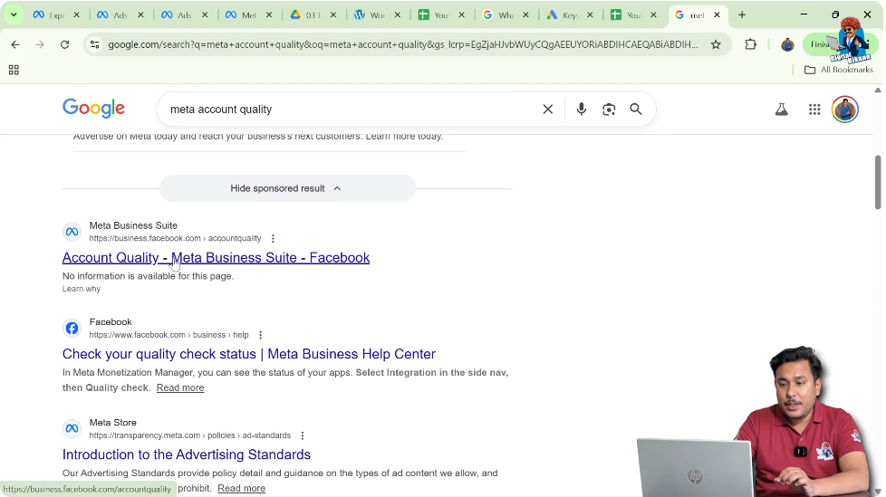886x497 pixels.
Task: Click the page vertical scrollbar
Action: [x=877, y=181]
